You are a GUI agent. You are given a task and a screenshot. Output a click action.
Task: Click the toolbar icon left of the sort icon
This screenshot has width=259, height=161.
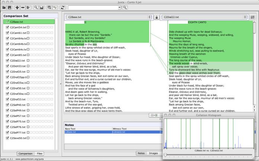pyautogui.click(x=49, y=7)
